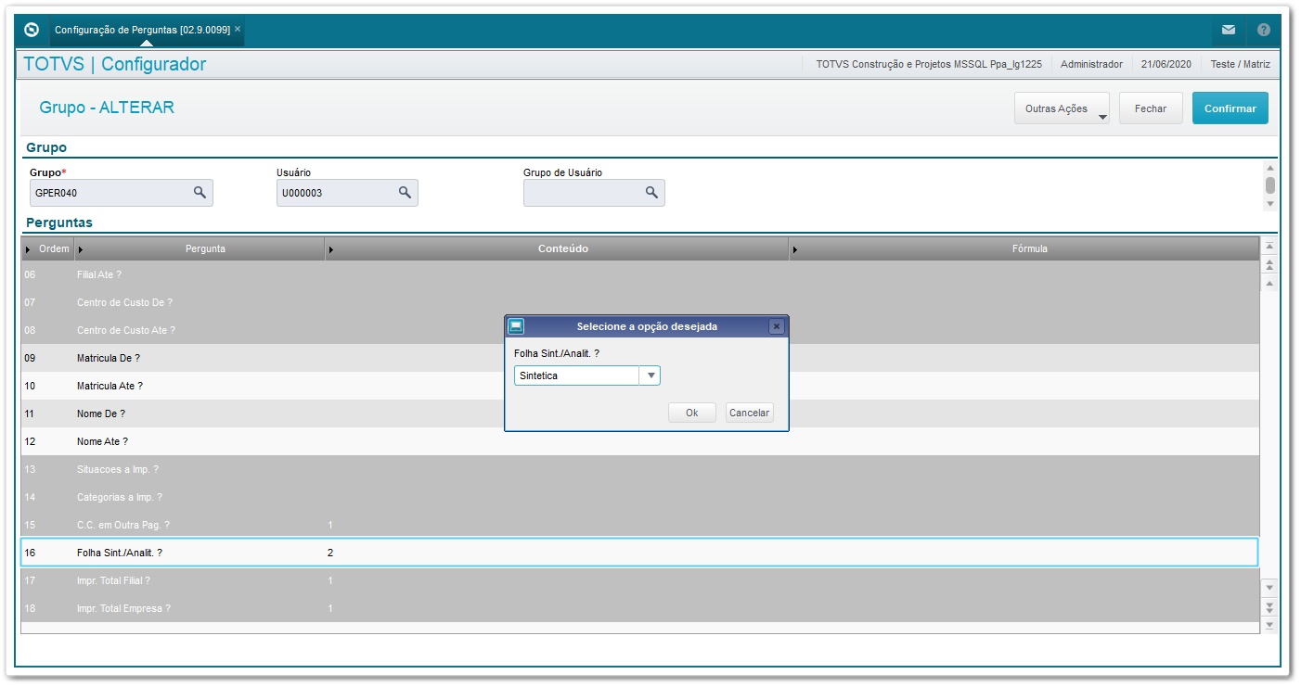The height and width of the screenshot is (687, 1301).
Task: Click TOTVS Construção e Projetos environment label
Action: click(x=929, y=64)
